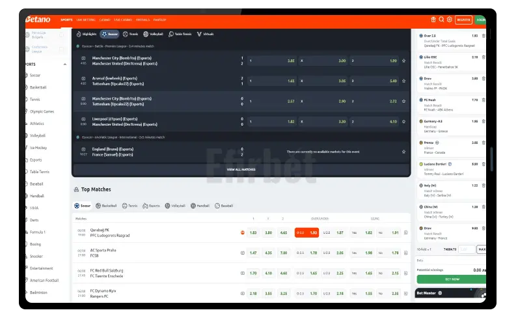Toggle the Over 2.5 betslip selection radio

(420, 35)
